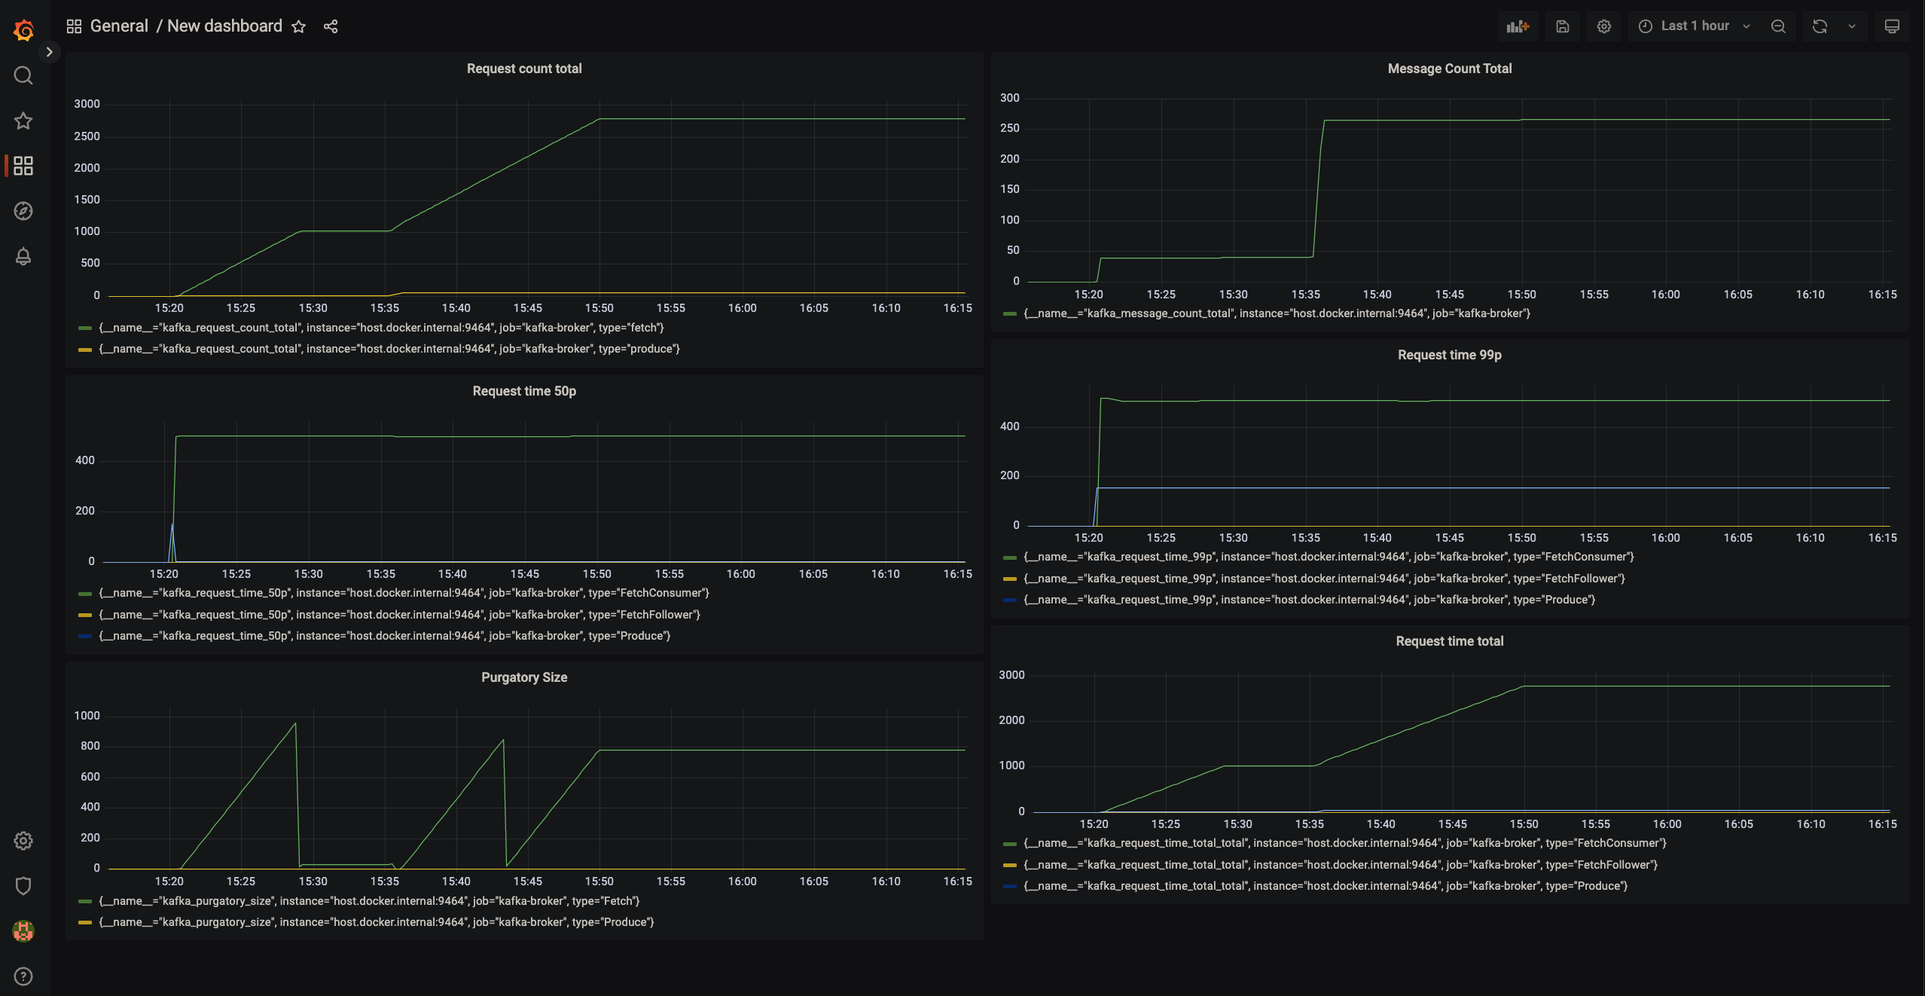Enable kiosk TV view mode
Viewport: 1925px width, 996px height.
point(1892,26)
